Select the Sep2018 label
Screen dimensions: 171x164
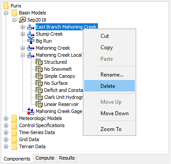37,20
